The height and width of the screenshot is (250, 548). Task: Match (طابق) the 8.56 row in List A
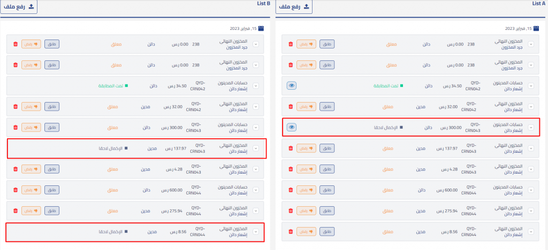point(327,231)
